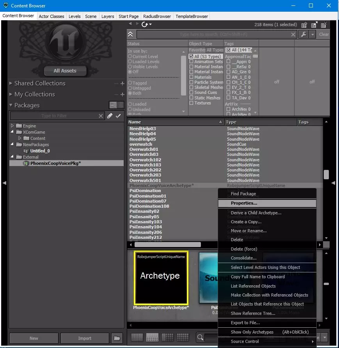Collapse the Packages section
The height and width of the screenshot is (348, 339).
coord(11,105)
